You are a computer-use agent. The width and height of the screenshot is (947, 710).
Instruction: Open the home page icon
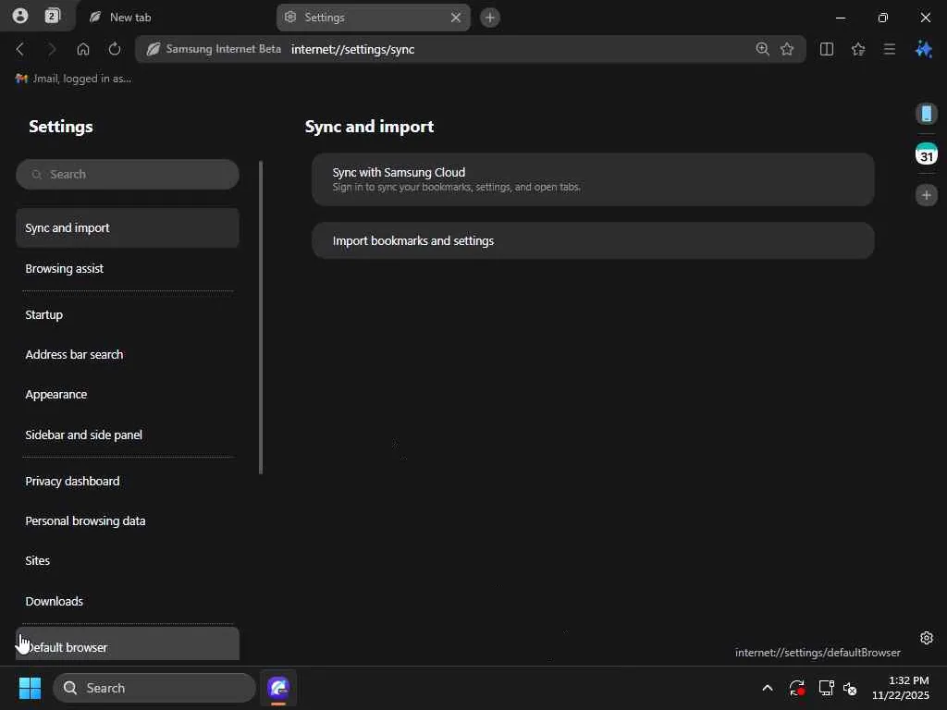click(82, 49)
